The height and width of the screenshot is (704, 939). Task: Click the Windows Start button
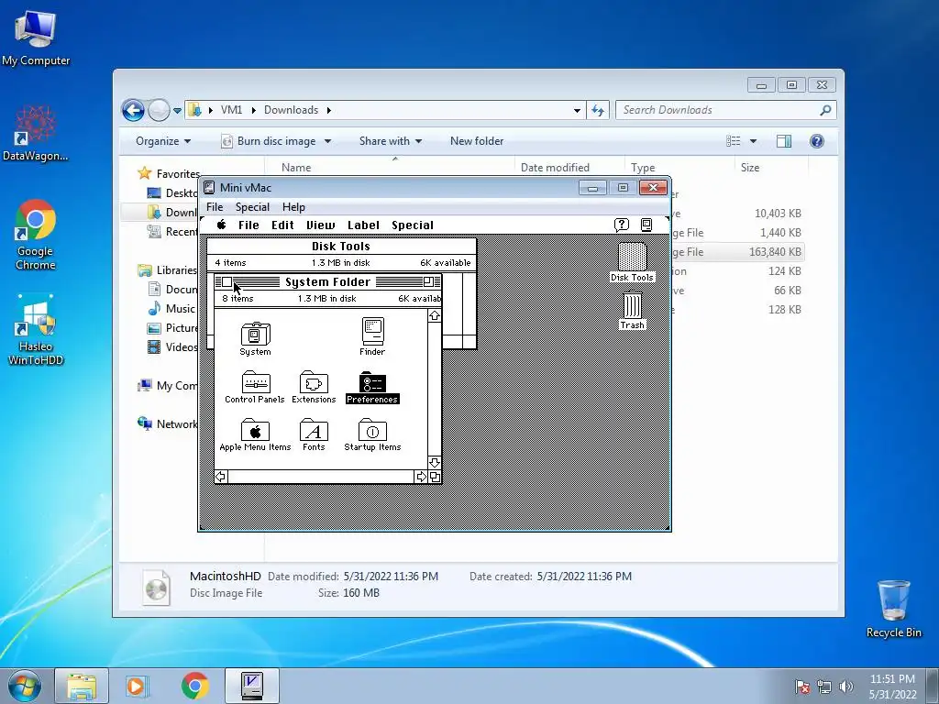[x=25, y=686]
